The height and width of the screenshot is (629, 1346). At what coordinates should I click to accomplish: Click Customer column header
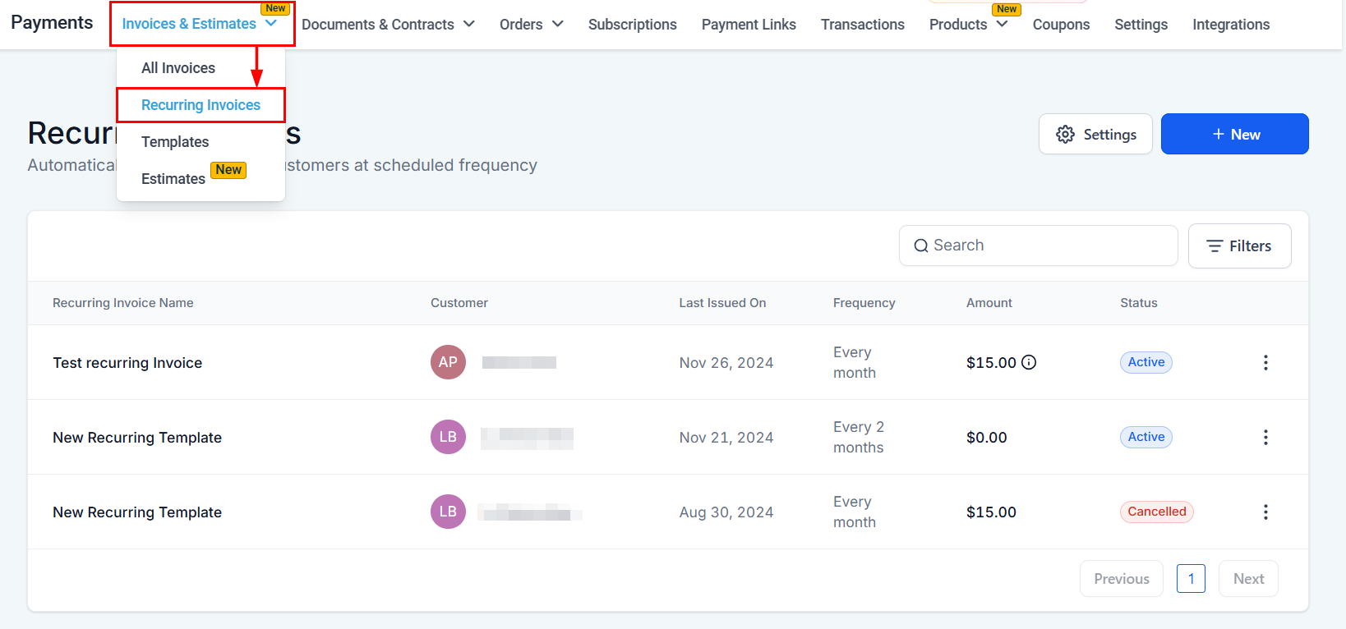coord(459,303)
